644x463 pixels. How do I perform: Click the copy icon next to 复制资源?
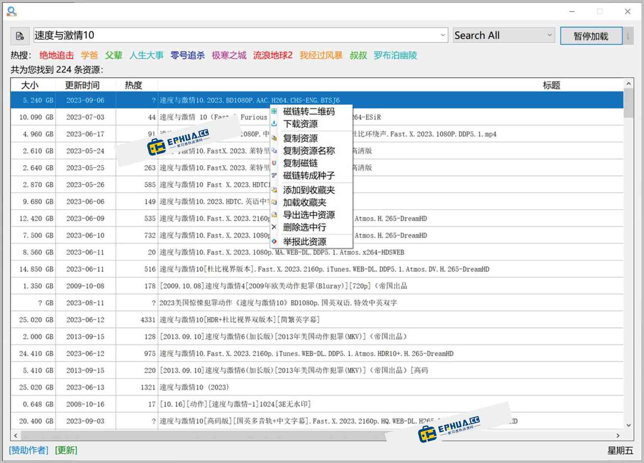click(275, 138)
